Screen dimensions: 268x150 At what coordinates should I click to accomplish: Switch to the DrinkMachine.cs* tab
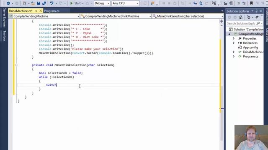pyautogui.click(x=21, y=11)
